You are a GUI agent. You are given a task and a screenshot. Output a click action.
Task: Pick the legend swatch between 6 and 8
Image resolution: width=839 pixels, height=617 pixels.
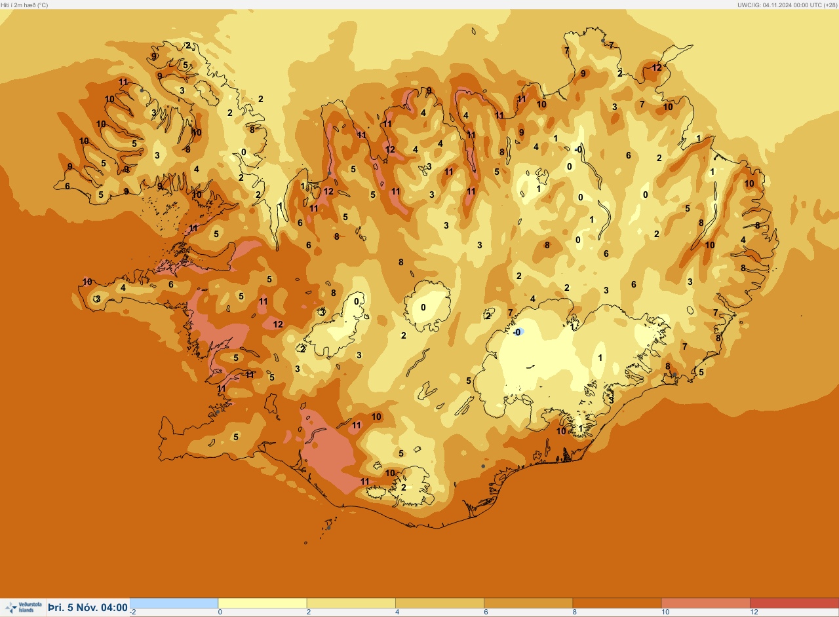click(528, 603)
